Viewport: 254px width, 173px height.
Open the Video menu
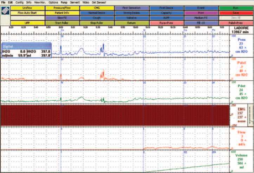[x=86, y=2]
